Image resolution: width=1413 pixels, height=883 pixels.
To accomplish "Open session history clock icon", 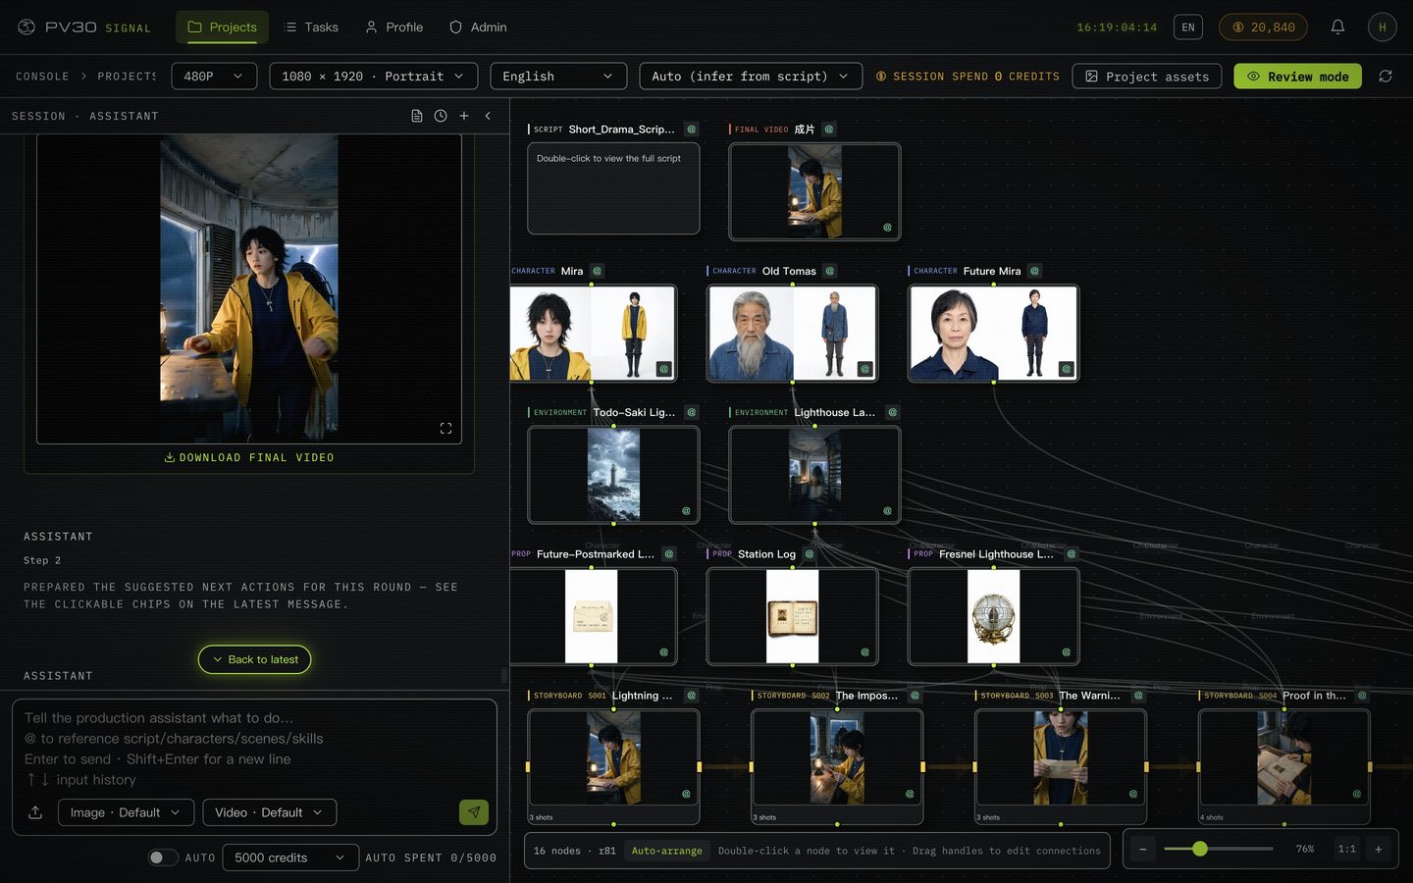I will click(441, 116).
